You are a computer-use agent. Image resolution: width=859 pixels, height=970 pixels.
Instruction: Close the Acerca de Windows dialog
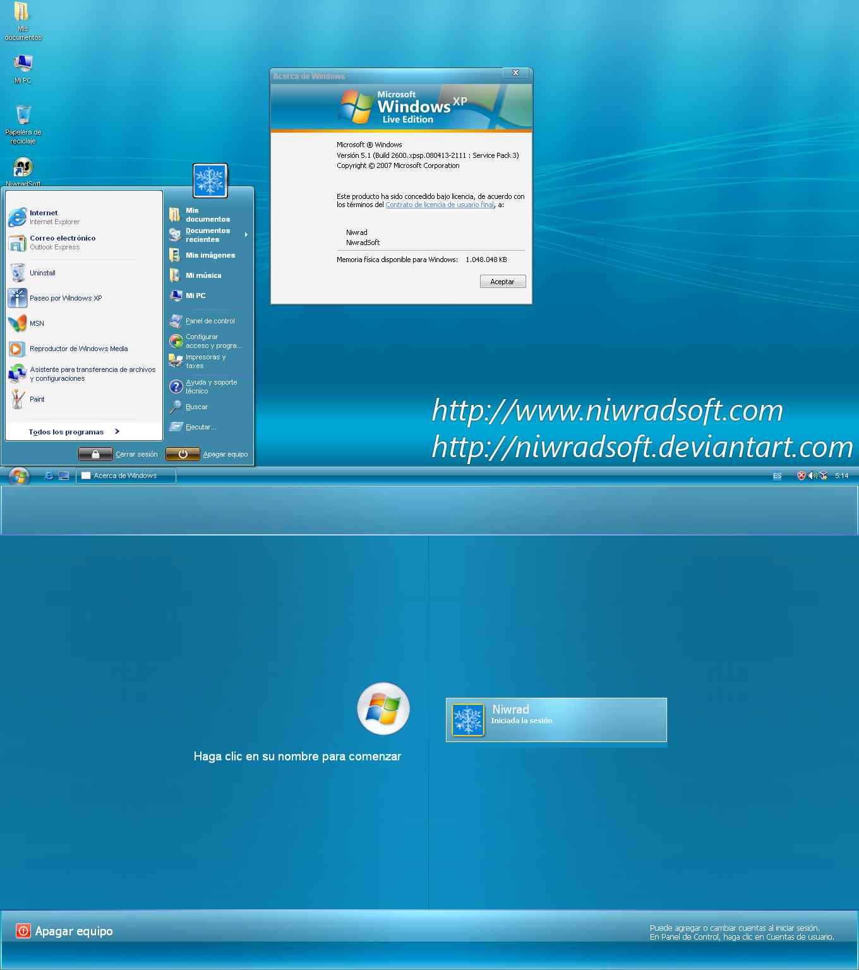point(515,73)
